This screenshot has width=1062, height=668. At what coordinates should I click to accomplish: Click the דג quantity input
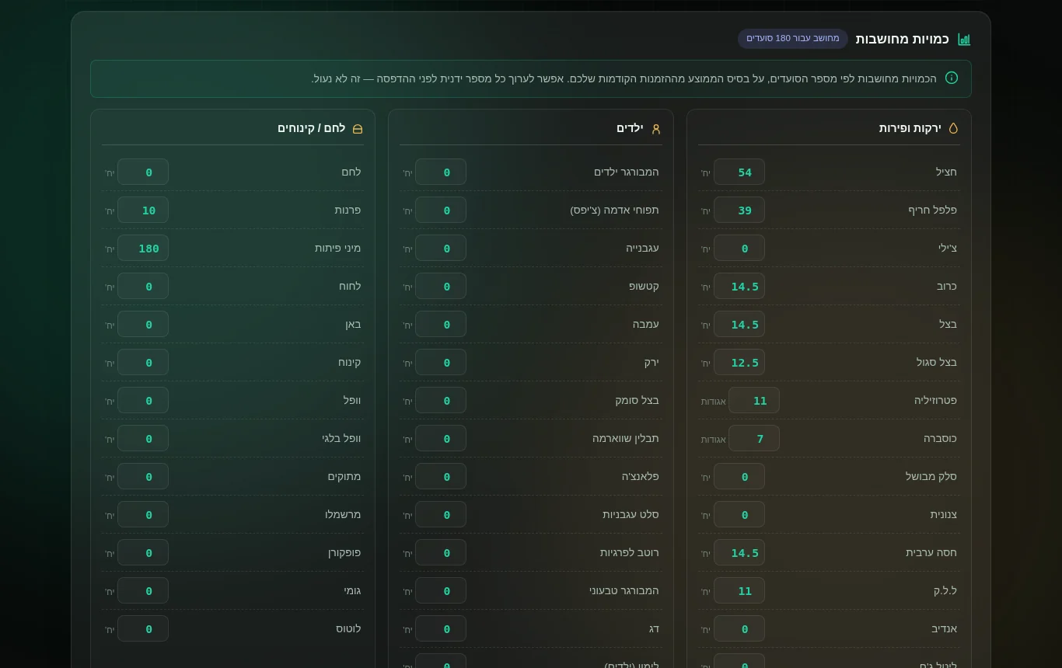[441, 628]
